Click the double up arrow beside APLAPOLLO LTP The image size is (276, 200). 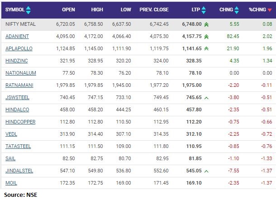[206, 48]
